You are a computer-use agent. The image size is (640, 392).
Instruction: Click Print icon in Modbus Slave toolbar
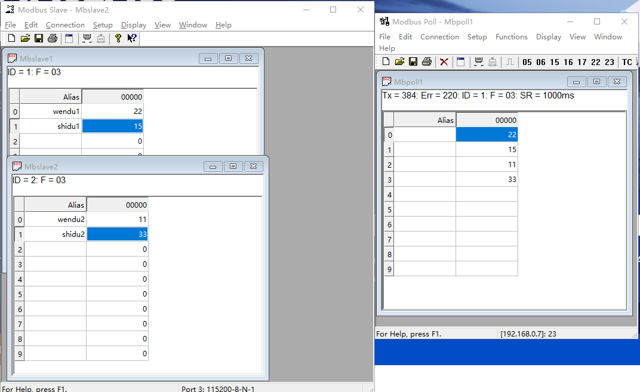tap(52, 39)
